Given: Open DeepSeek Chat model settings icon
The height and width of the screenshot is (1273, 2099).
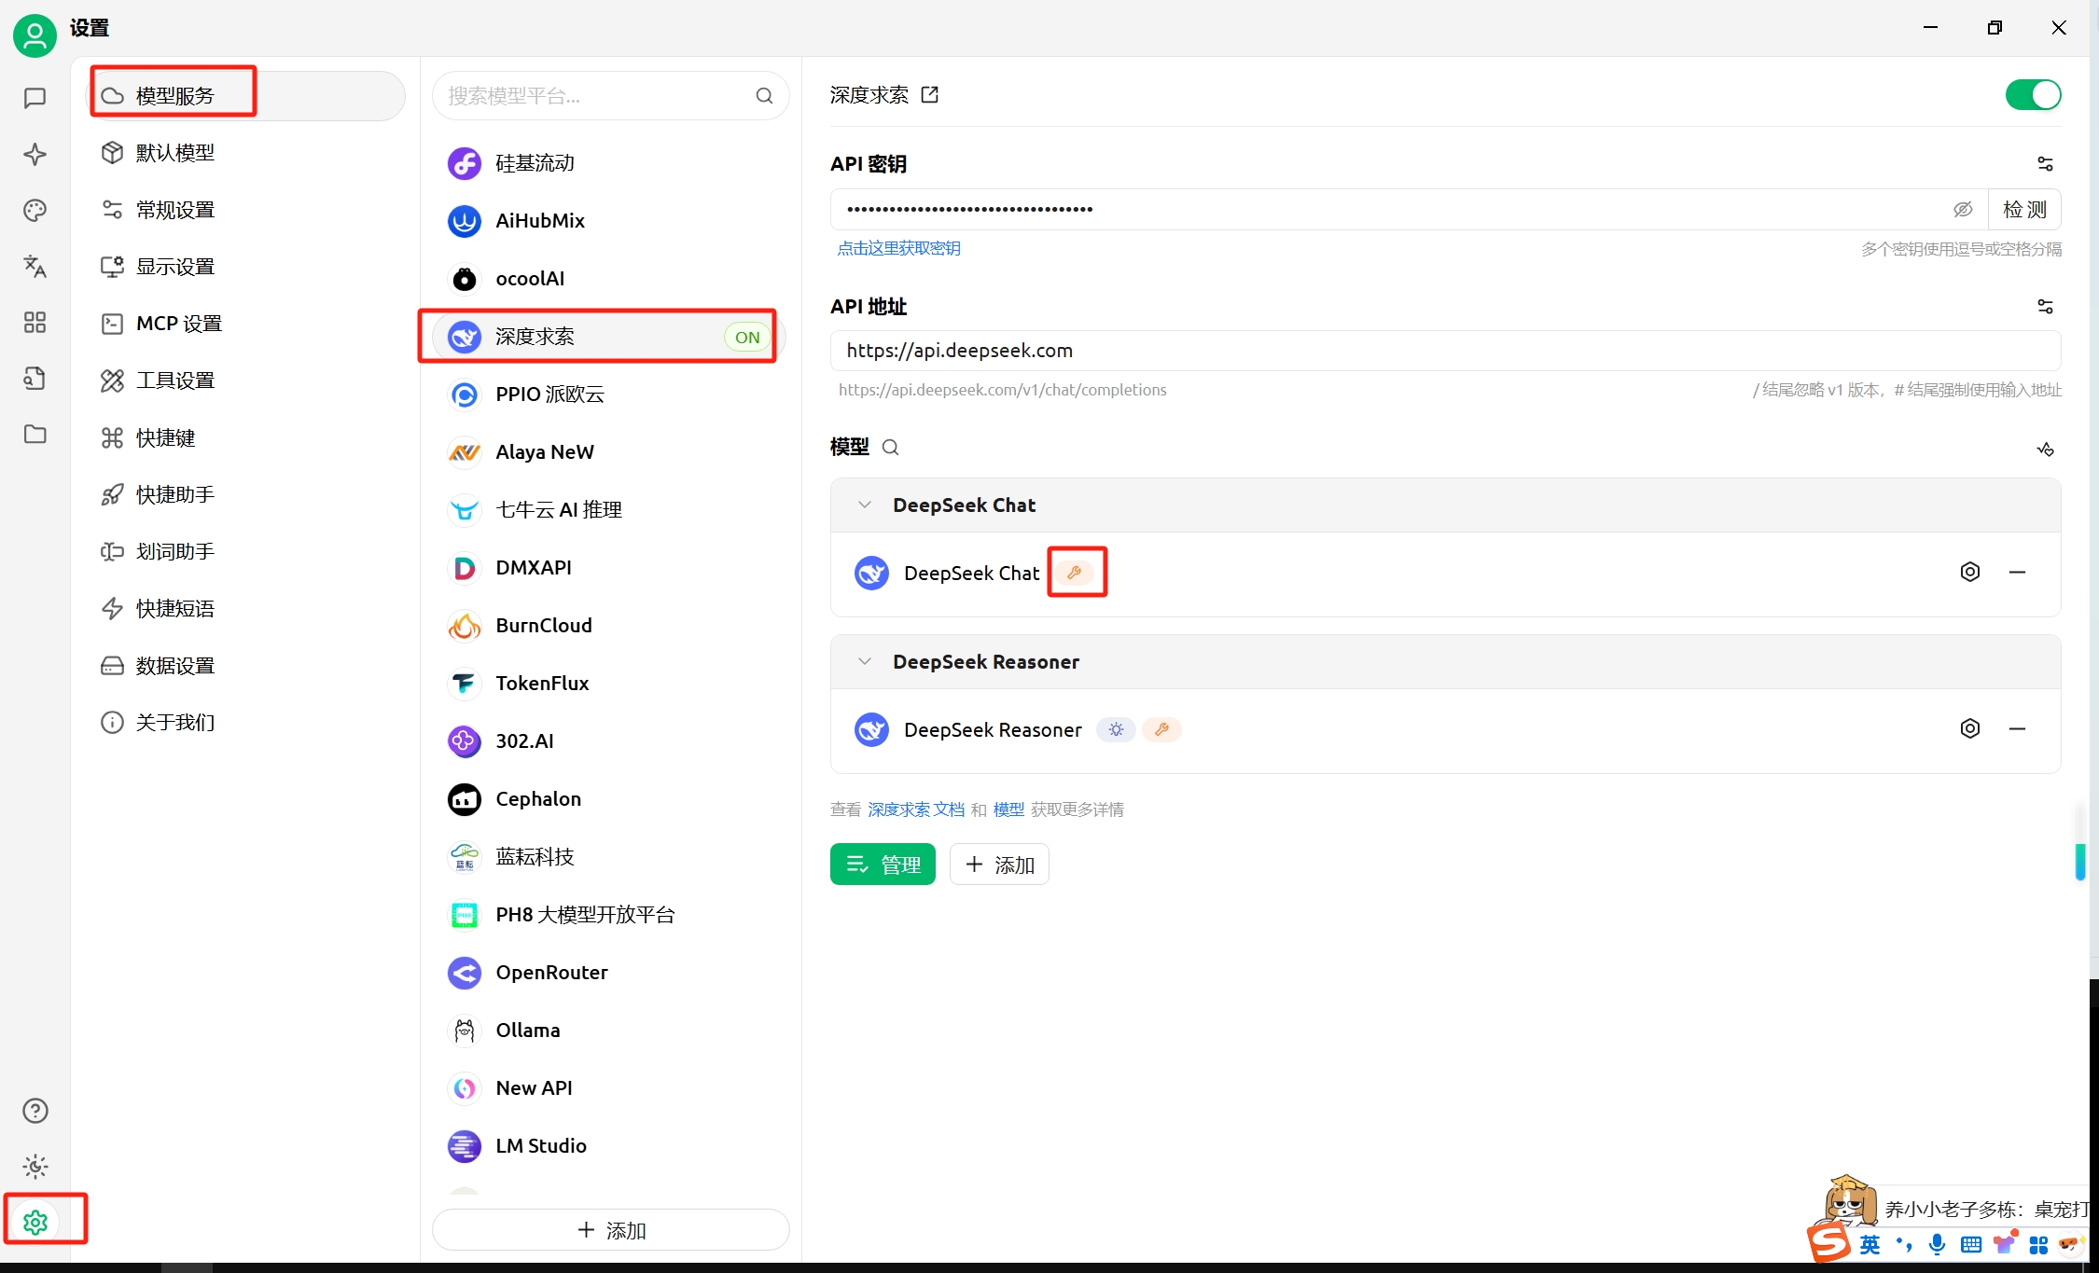Looking at the screenshot, I should (1969, 572).
